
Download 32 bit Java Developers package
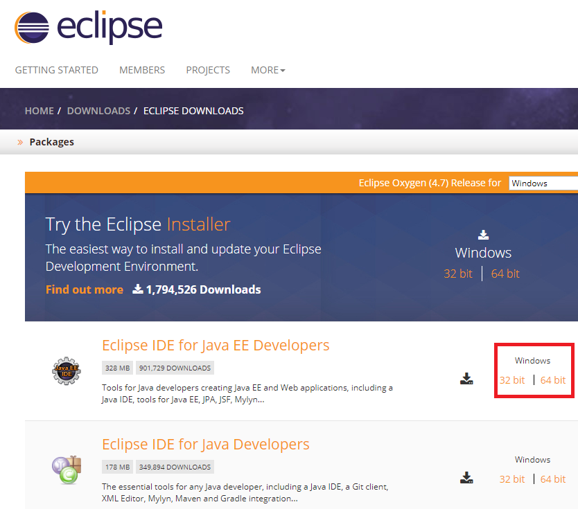point(512,479)
